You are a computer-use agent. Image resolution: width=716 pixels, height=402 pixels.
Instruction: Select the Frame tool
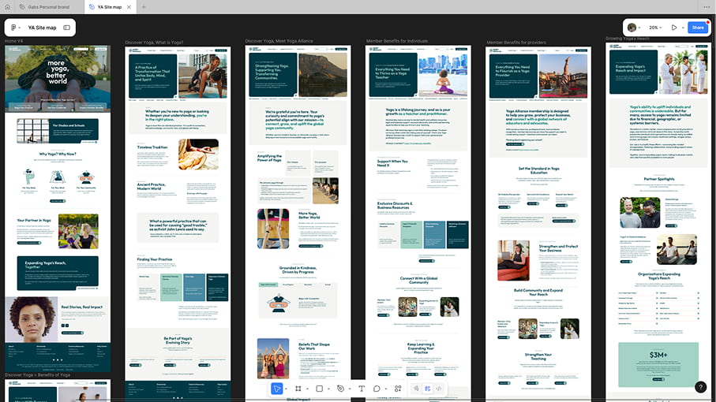tap(298, 389)
